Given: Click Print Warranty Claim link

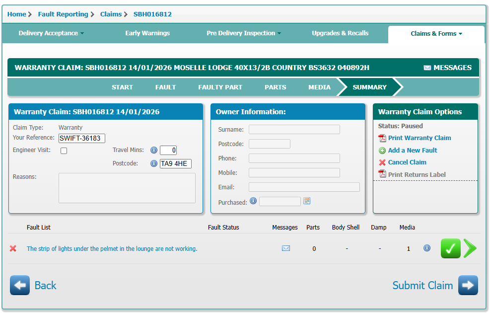Looking at the screenshot, I should [419, 138].
